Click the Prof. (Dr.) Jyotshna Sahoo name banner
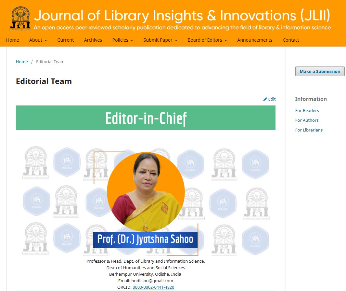Viewport: 346px width, 291px height. coord(145,240)
